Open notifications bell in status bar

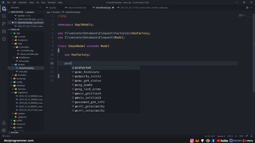pos(251,136)
